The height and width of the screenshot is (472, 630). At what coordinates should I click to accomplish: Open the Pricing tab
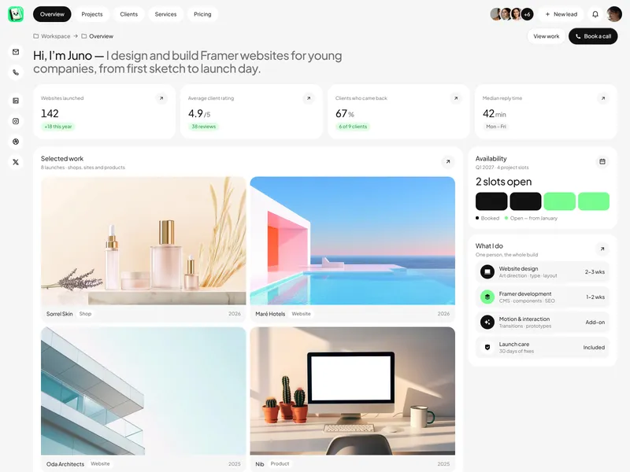202,14
